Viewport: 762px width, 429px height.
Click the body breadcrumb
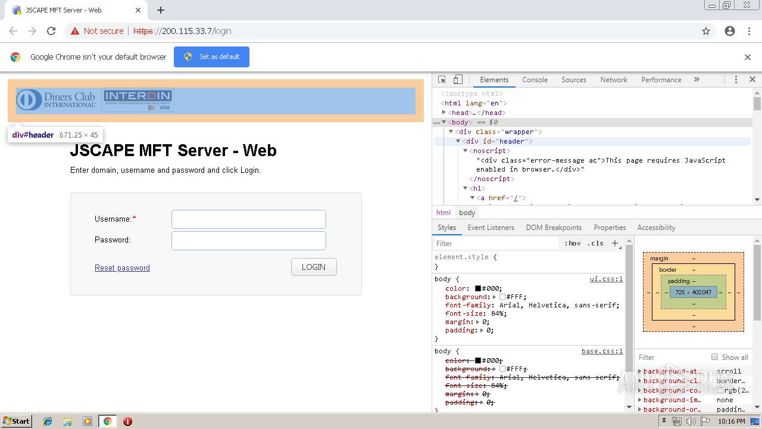pos(467,213)
